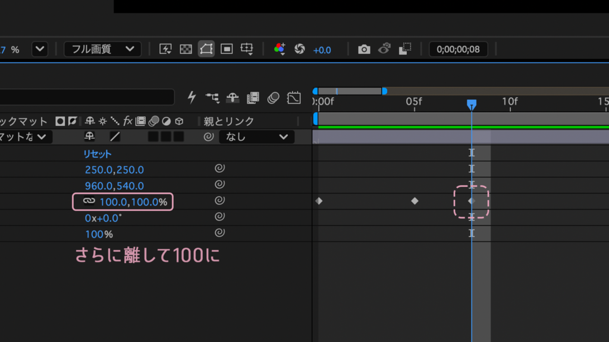Viewport: 609px width, 342px height.
Task: Enable Frame Blending for timeline
Action: (x=253, y=98)
